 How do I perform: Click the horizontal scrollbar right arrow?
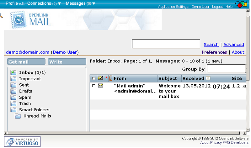click(245, 133)
